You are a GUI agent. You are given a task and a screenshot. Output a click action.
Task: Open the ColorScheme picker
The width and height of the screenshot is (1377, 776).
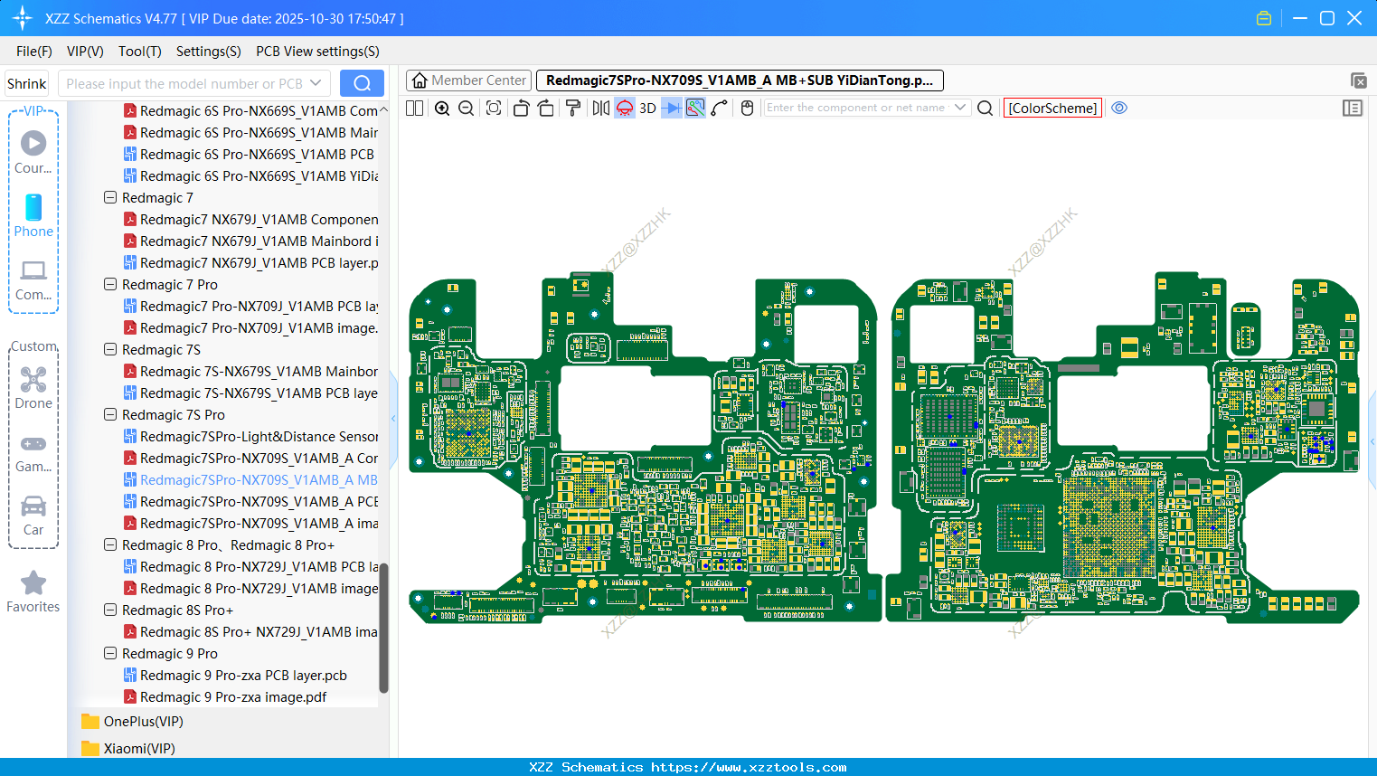pyautogui.click(x=1052, y=108)
